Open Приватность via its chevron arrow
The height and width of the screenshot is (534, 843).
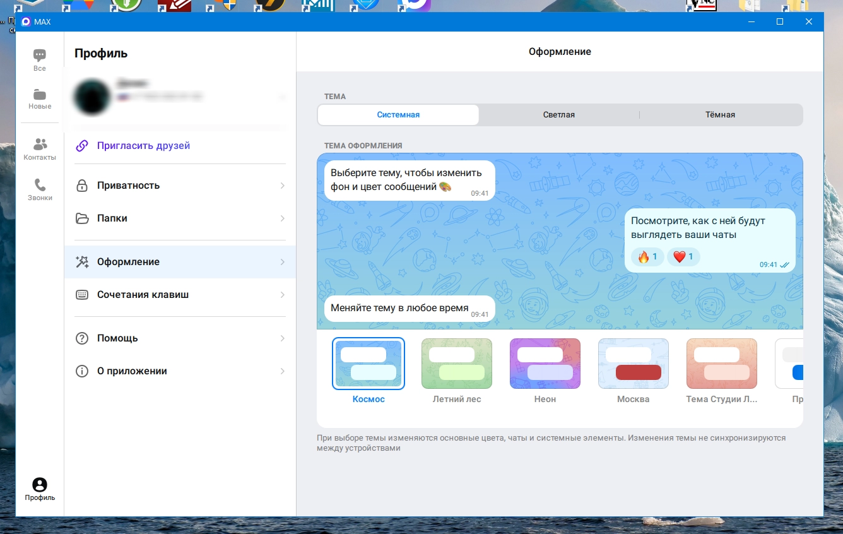(x=283, y=186)
